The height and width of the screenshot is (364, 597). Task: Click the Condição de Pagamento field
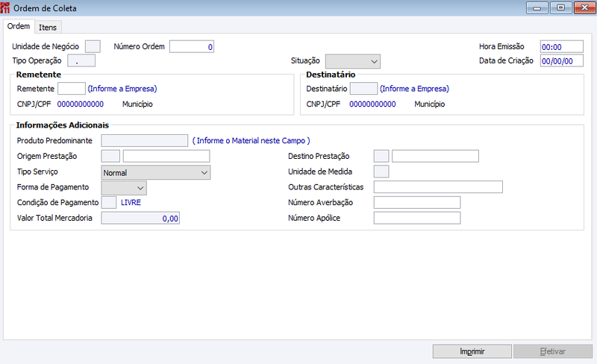[109, 202]
